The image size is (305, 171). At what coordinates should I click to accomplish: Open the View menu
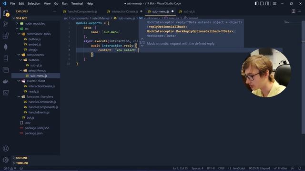[47, 3]
